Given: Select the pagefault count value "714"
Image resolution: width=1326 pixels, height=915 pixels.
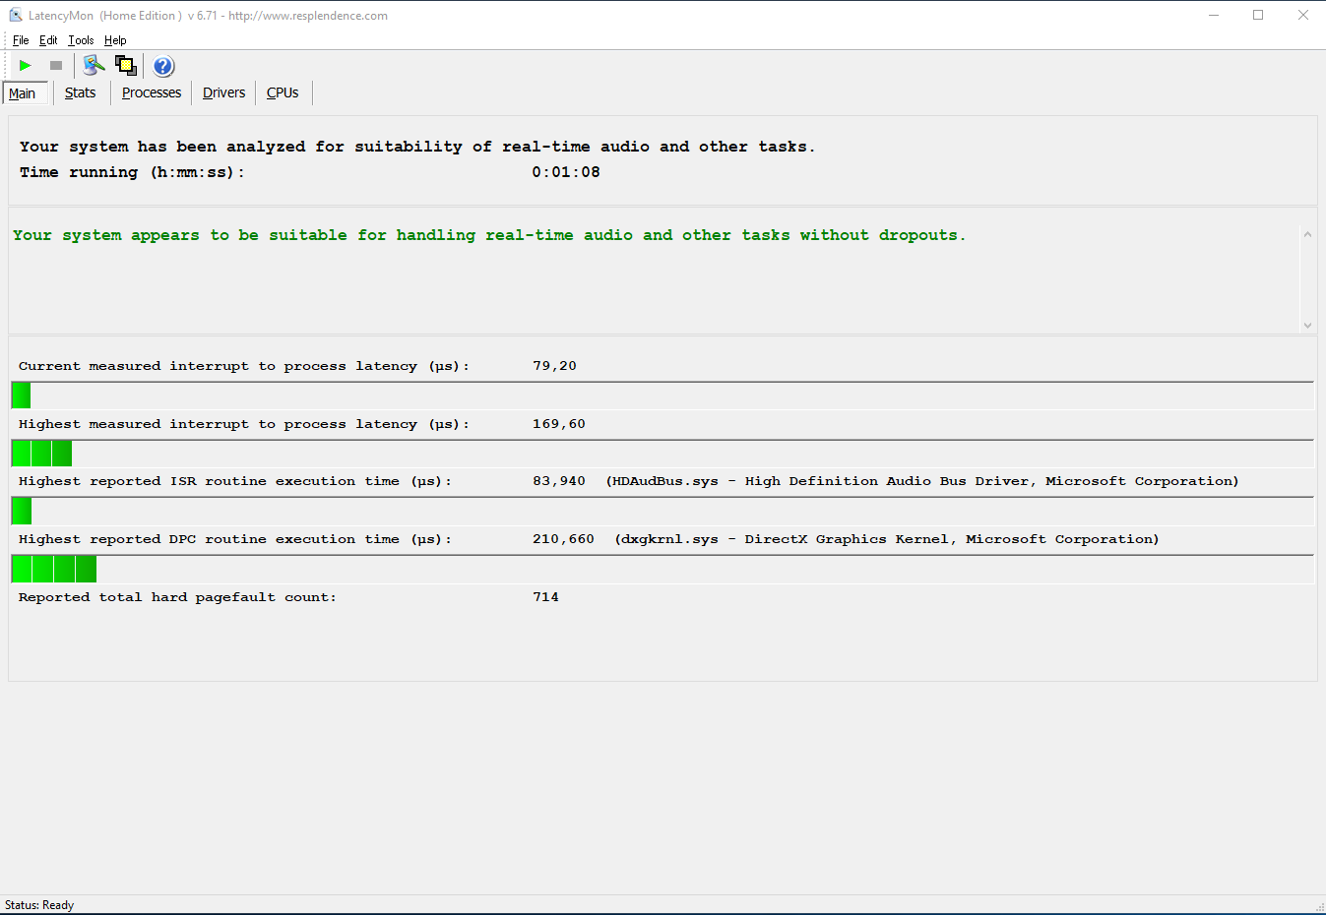Looking at the screenshot, I should coord(546,597).
